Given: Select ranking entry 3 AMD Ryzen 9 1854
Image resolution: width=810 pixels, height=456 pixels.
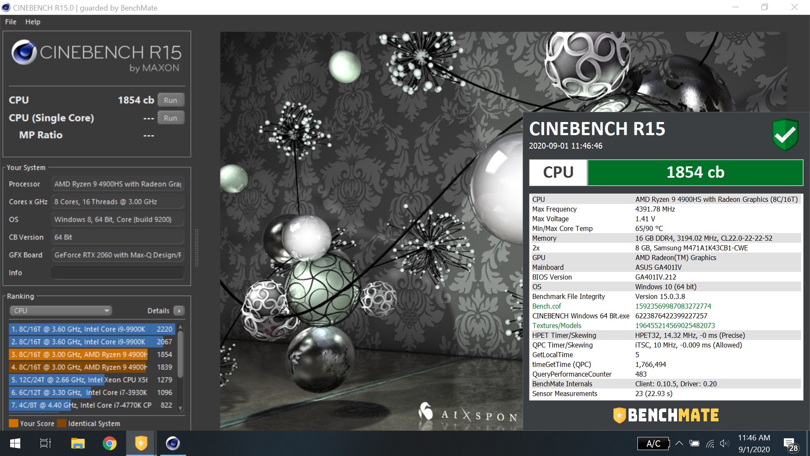Looking at the screenshot, I should [92, 354].
